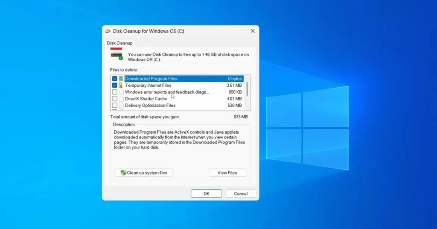Click the 0 bytes size value
Screen dimensions: 437x229
point(235,79)
